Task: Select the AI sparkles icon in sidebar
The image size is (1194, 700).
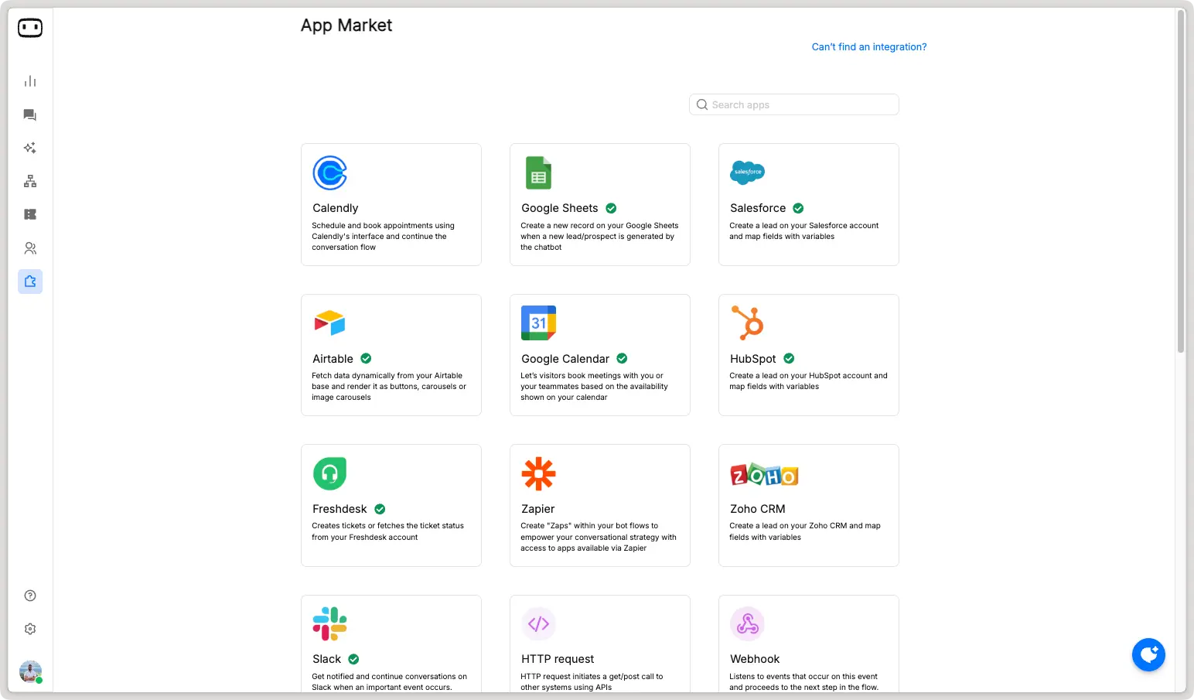Action: click(29, 147)
